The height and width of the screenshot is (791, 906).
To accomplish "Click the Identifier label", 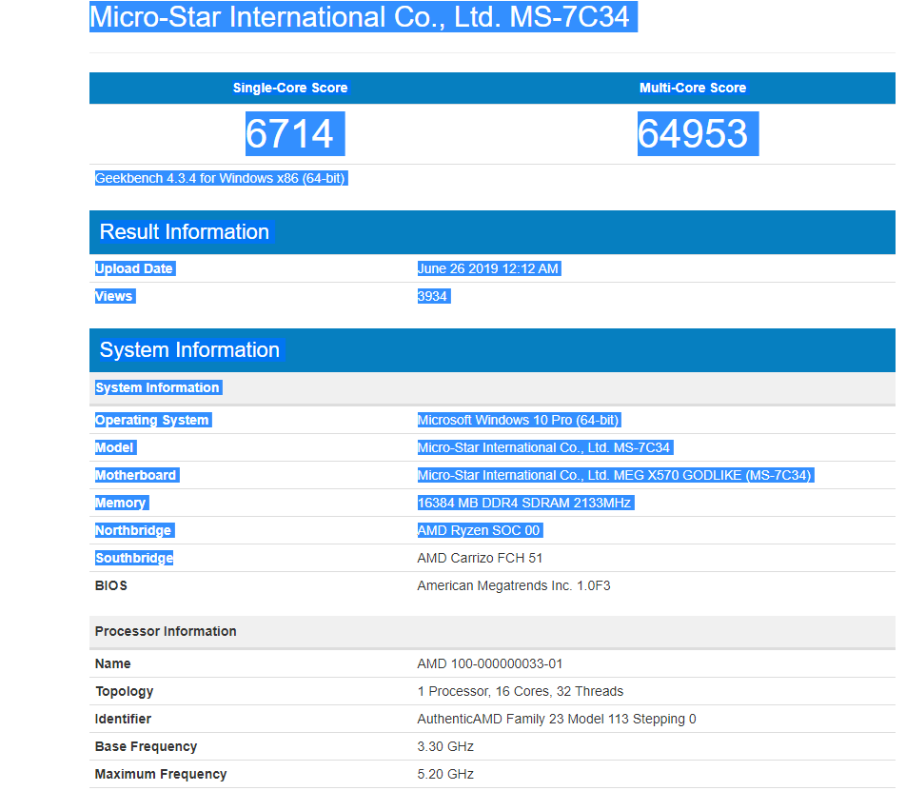I will (123, 720).
